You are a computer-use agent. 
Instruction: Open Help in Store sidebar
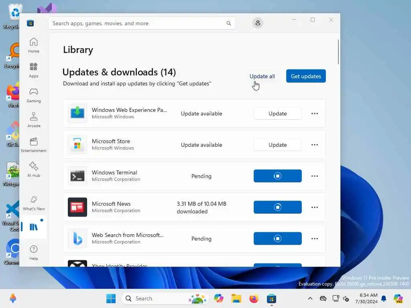(34, 253)
